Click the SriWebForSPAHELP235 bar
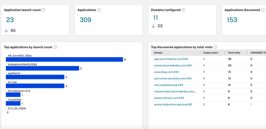The width and height of the screenshot is (266, 129). (43, 68)
